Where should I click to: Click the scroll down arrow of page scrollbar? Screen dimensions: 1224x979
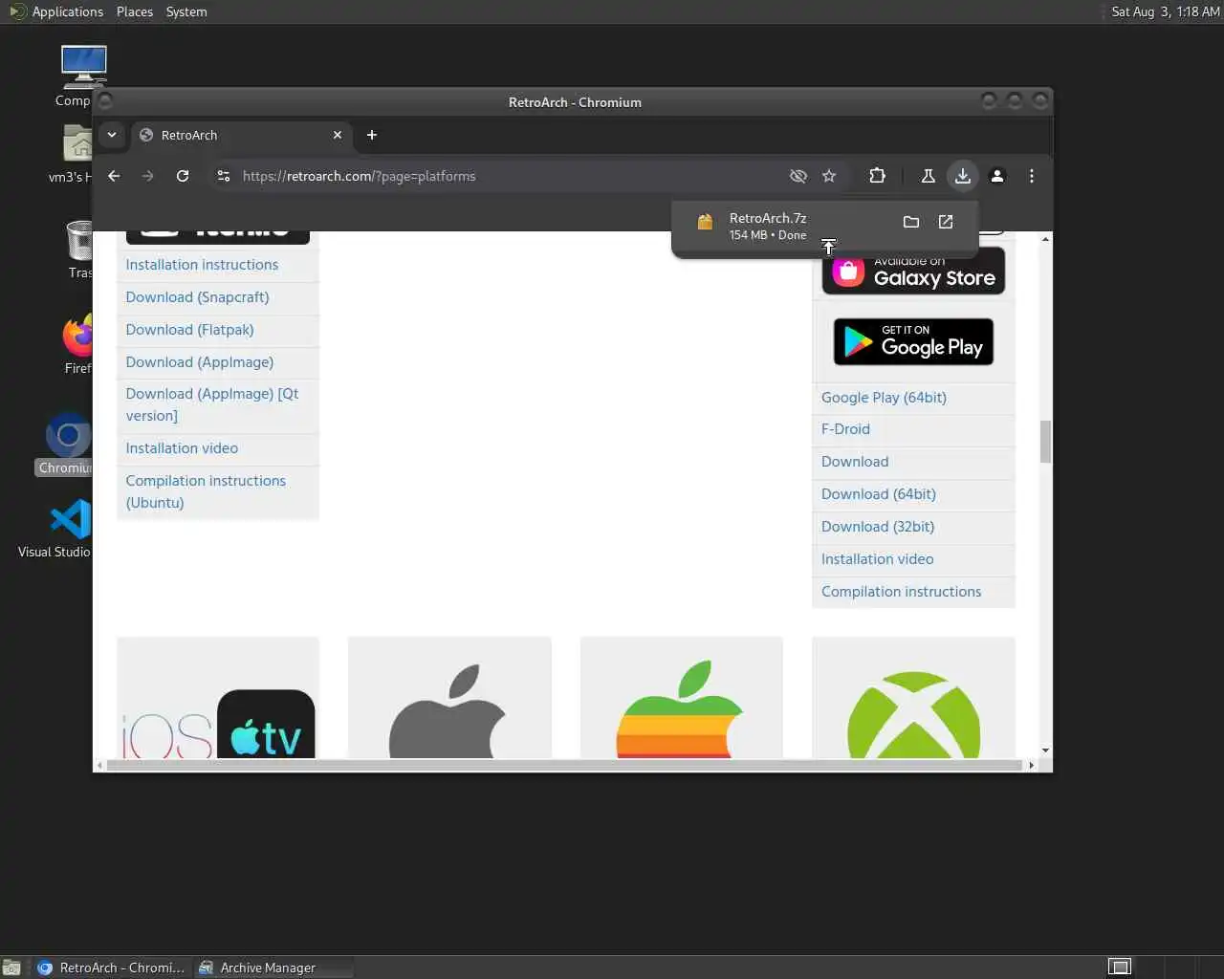tap(1045, 751)
